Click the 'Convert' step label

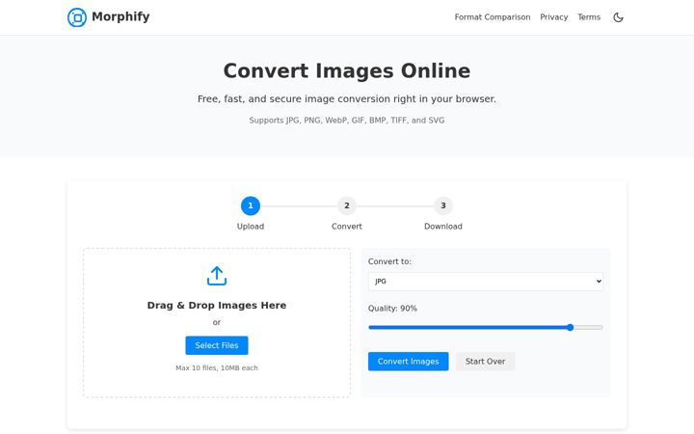347,227
